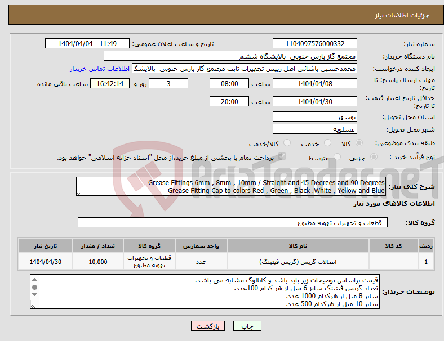Click the اطلاعات کالاهای مورد نیاز heading
444x341 pixels.
394,204
